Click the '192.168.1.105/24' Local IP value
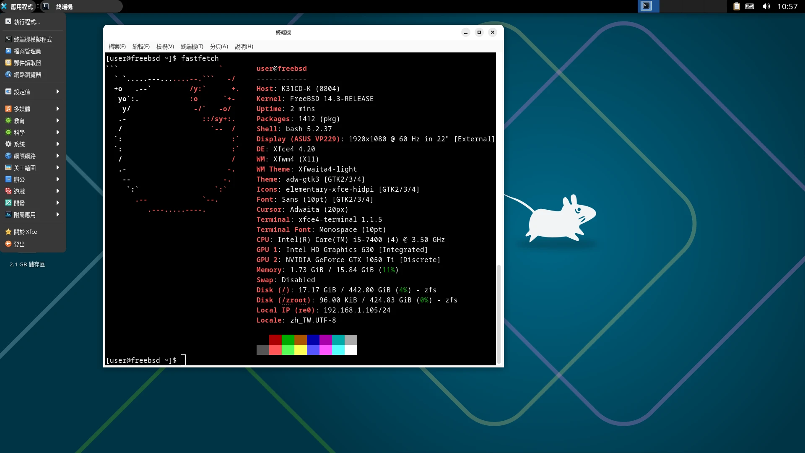 357,310
